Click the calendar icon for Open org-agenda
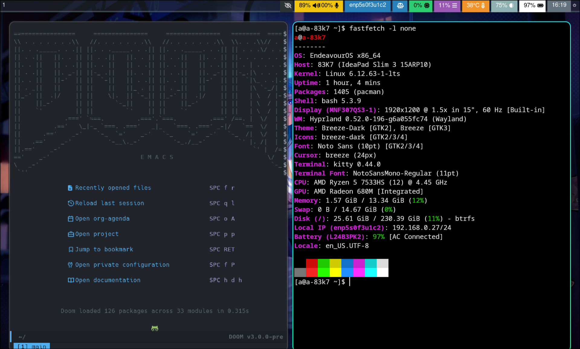 coord(70,219)
